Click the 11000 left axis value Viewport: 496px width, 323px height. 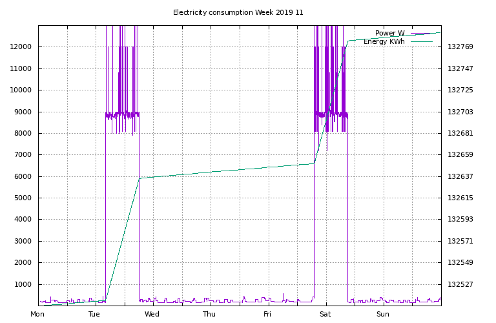tap(21, 68)
